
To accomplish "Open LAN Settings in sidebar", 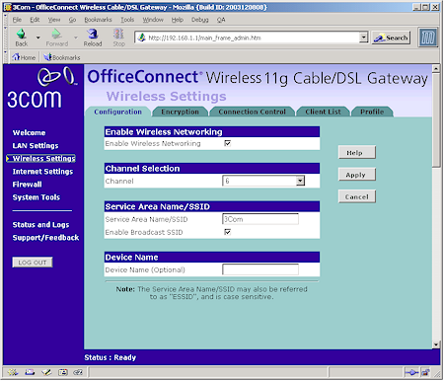I will pyautogui.click(x=36, y=146).
